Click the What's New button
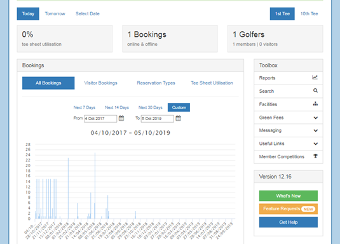The width and height of the screenshot is (340, 244). [x=289, y=196]
